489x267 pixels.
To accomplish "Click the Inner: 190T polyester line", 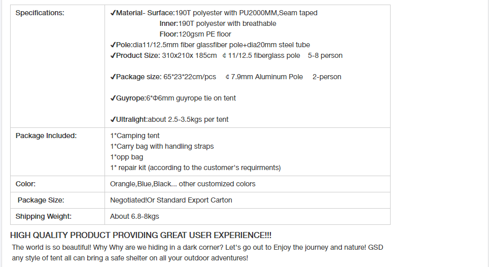I will tap(218, 24).
